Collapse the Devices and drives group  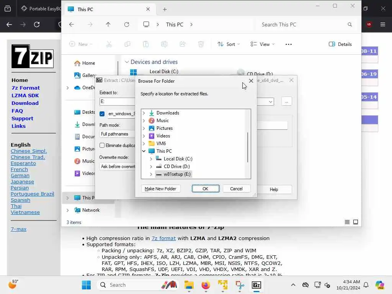pos(127,62)
